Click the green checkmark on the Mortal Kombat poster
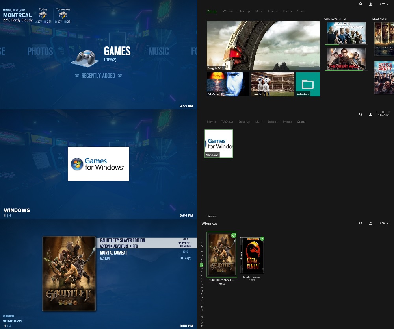This screenshot has height=329, width=394. pos(262,238)
